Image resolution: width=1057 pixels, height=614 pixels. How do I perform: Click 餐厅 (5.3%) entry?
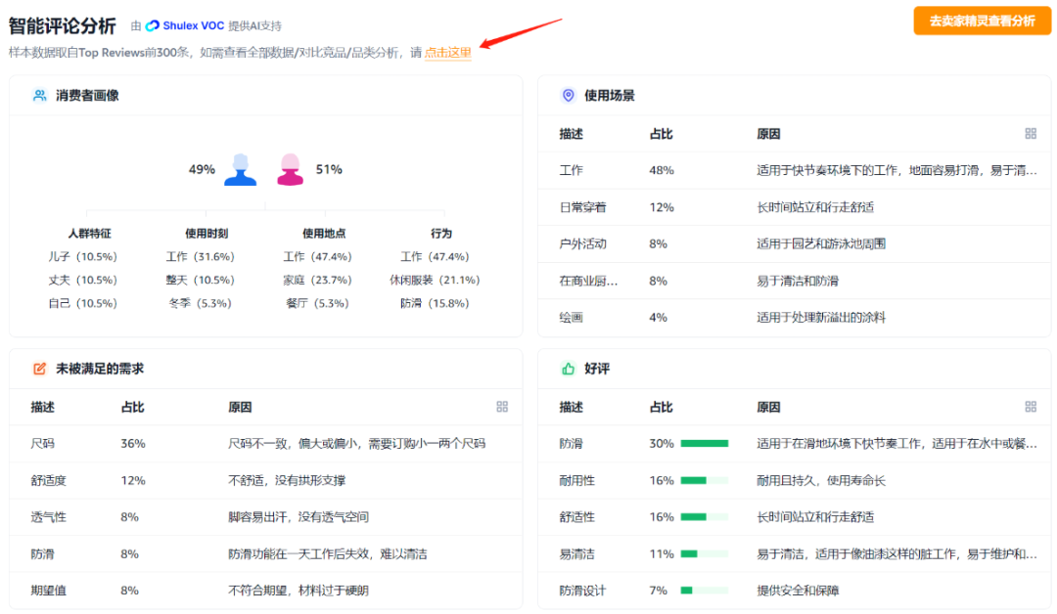pos(317,303)
